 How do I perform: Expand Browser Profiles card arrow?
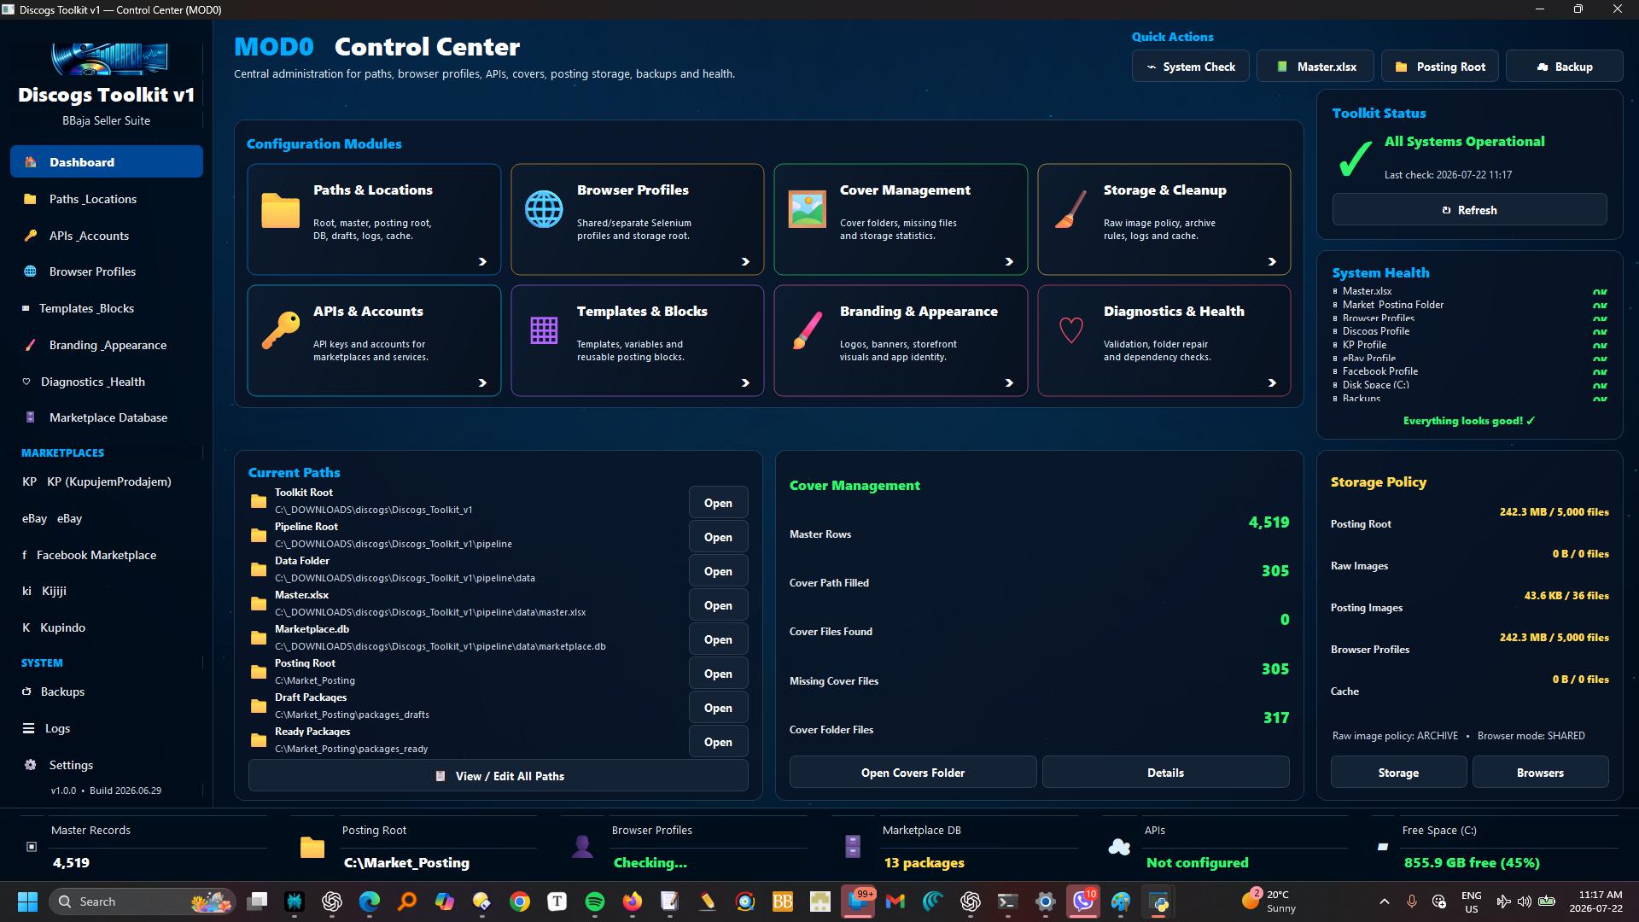(x=745, y=262)
